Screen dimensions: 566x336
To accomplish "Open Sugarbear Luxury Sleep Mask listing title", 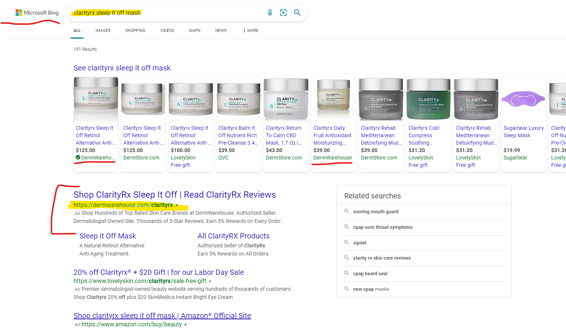I will tap(524, 132).
